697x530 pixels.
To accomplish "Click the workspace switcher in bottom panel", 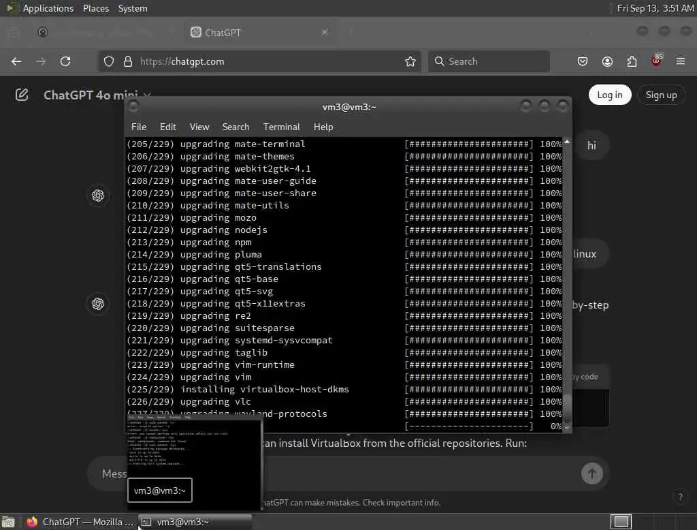I will (621, 522).
